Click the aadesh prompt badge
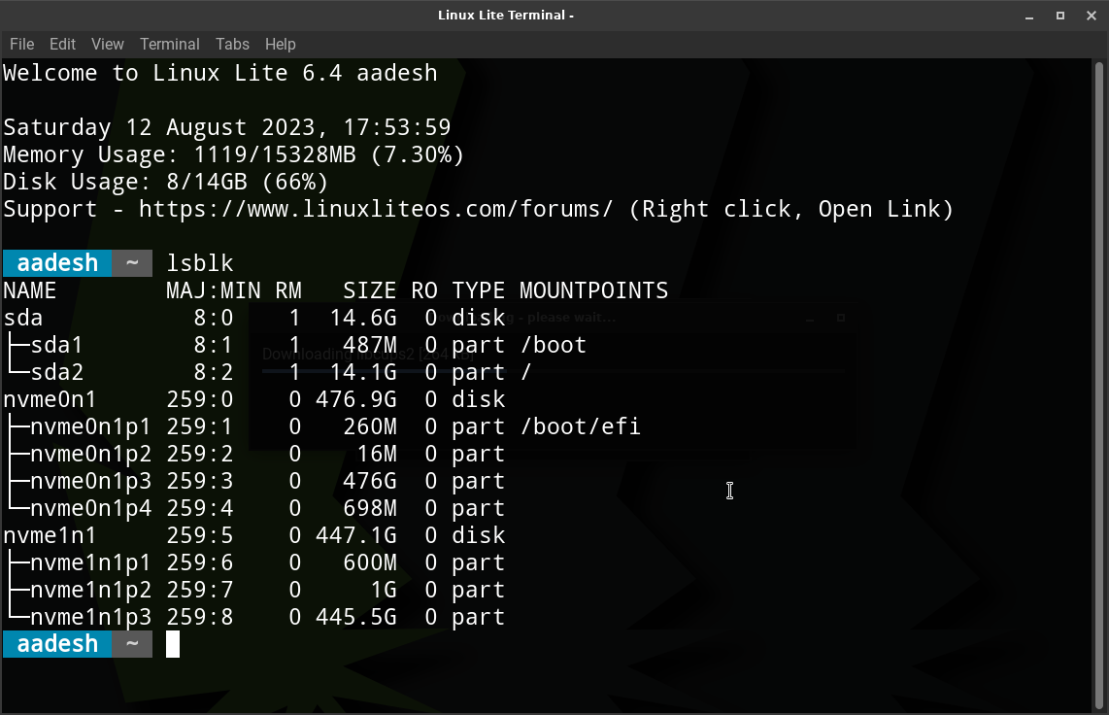Screen dimensions: 1109x715 click(56, 262)
